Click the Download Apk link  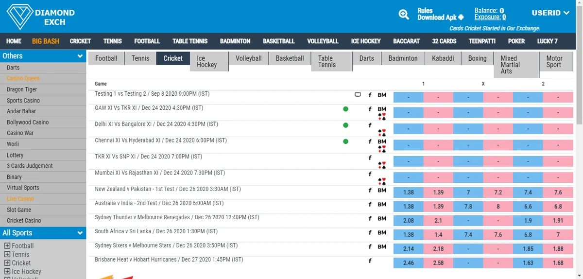tap(437, 17)
